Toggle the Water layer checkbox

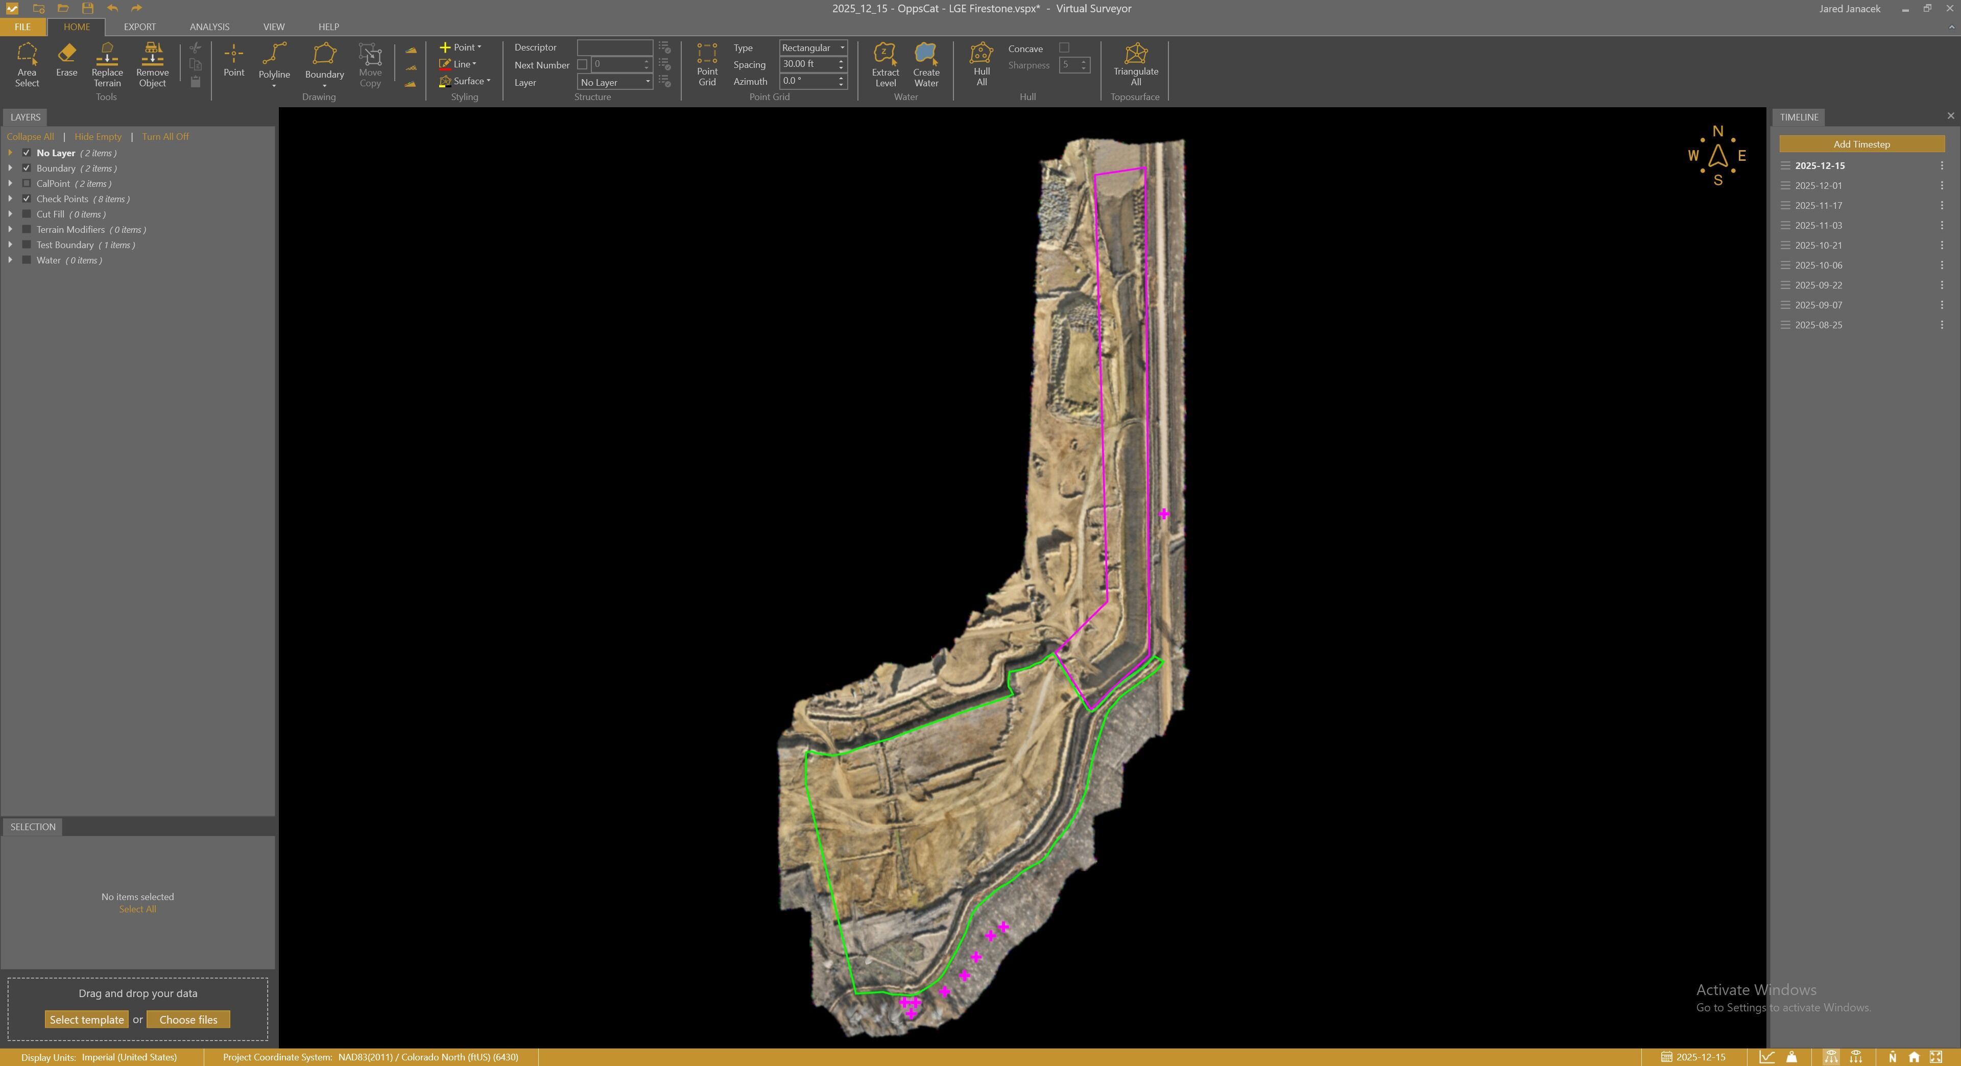click(x=27, y=259)
